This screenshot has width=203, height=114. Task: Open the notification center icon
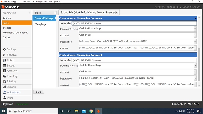point(198,111)
